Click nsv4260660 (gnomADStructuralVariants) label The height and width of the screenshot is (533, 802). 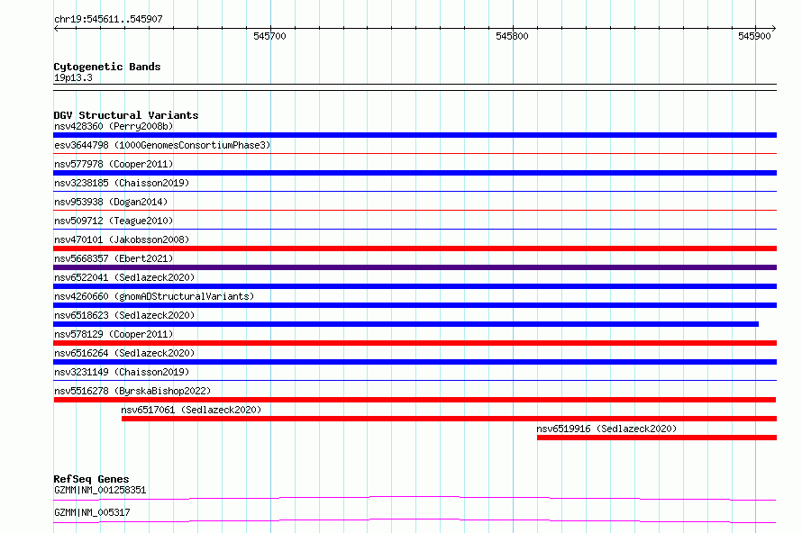click(154, 296)
